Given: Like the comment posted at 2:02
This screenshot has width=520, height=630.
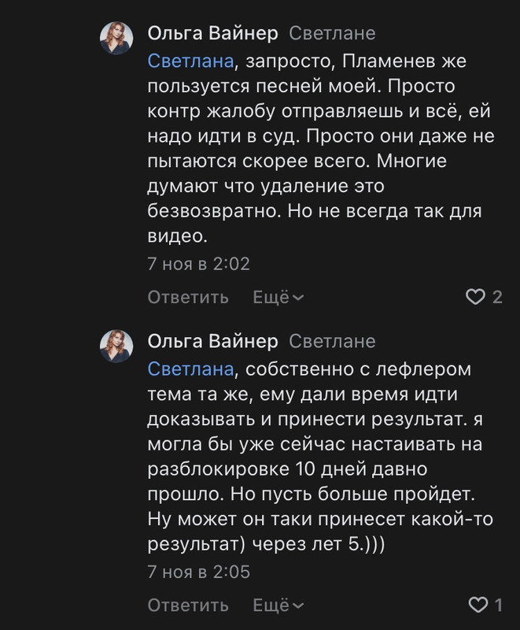Looking at the screenshot, I should 475,297.
